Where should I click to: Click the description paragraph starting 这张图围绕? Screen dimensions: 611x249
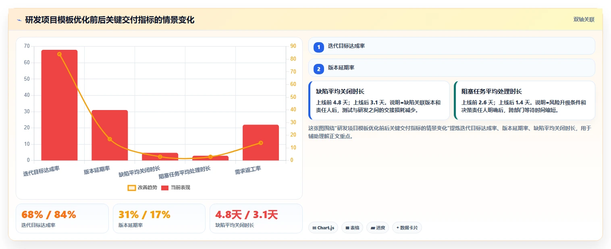[x=450, y=132]
